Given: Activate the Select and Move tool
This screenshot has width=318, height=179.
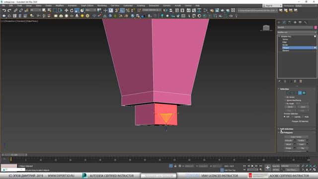Looking at the screenshot, I should click(x=66, y=10).
